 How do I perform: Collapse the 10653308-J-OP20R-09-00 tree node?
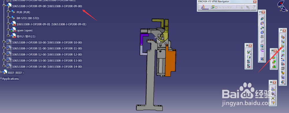click(4, 5)
